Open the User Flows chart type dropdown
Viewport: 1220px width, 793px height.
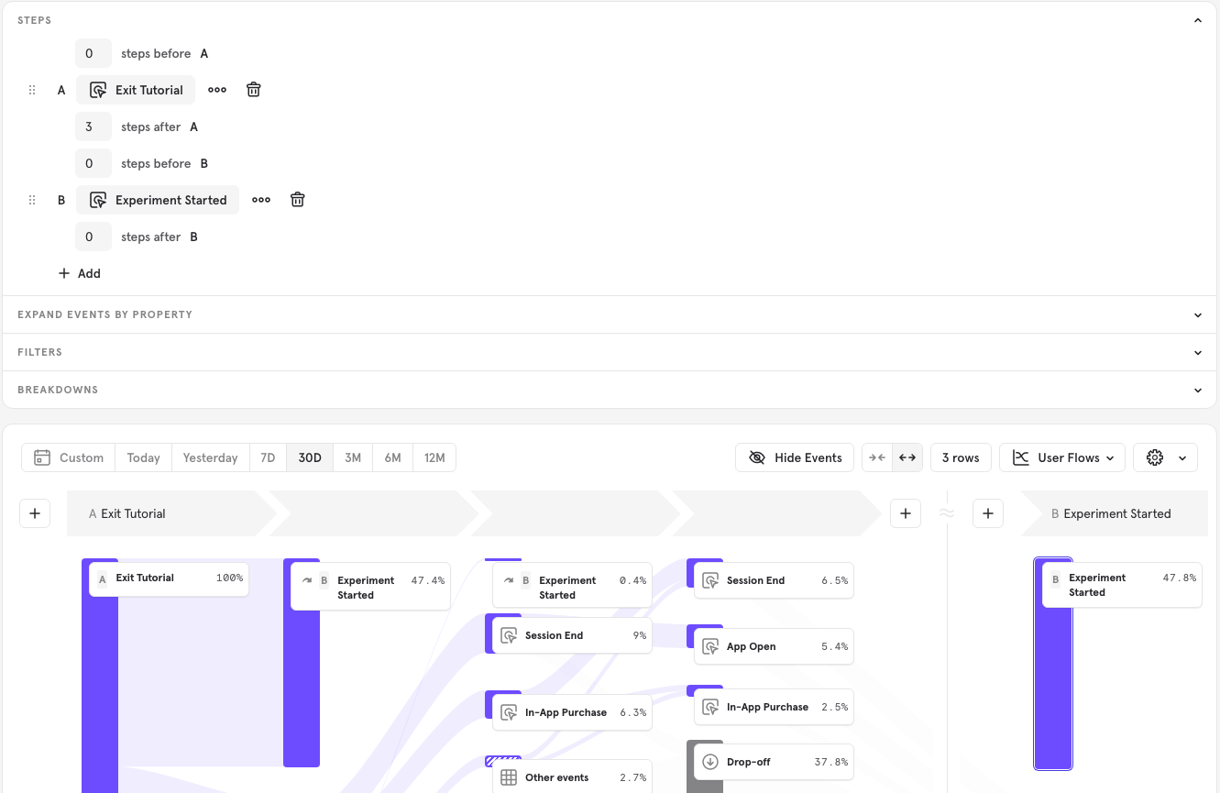1062,457
